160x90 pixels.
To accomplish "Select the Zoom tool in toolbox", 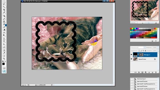I will coord(4,58).
